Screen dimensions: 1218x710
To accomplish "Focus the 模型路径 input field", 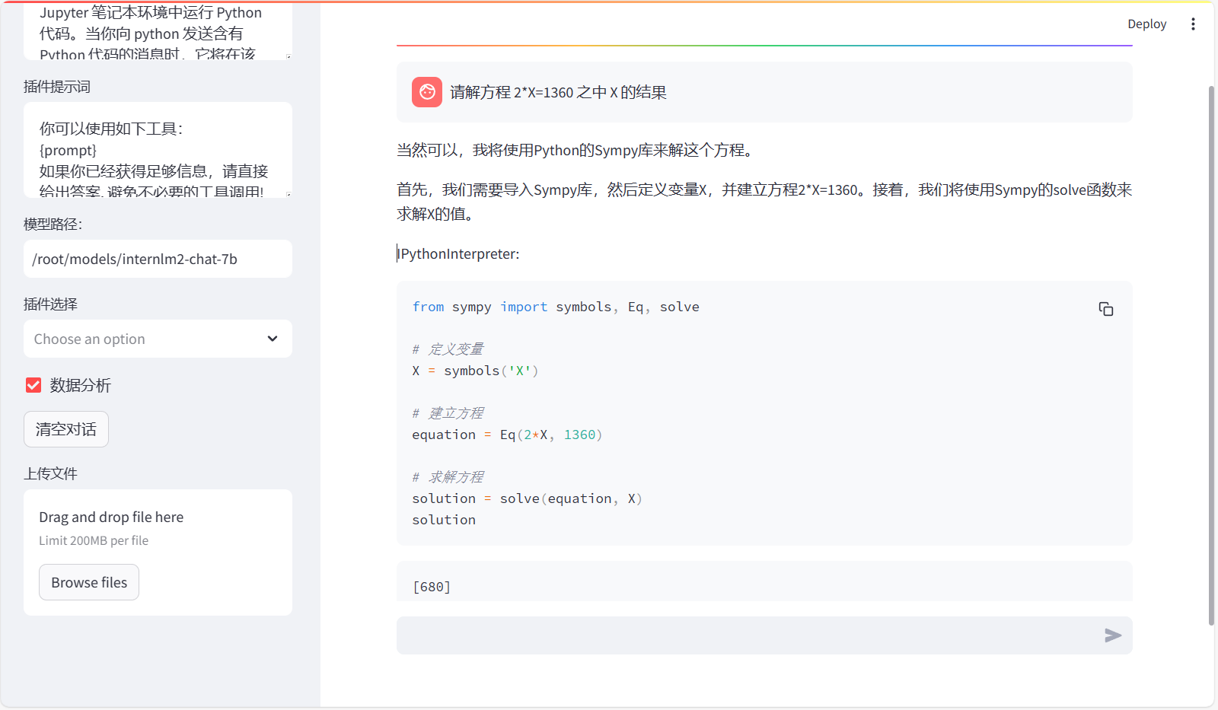I will tap(158, 259).
